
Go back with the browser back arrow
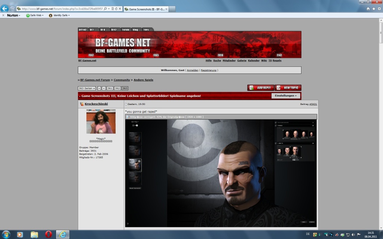(x=4, y=9)
